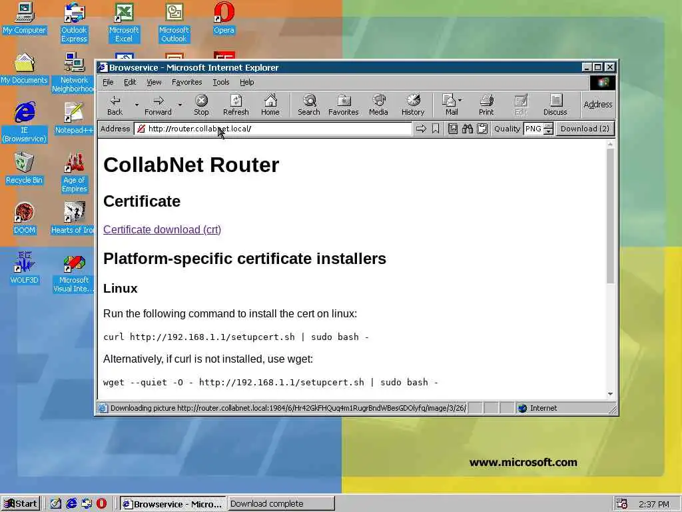Expand the Forward button history dropdown

click(180, 105)
